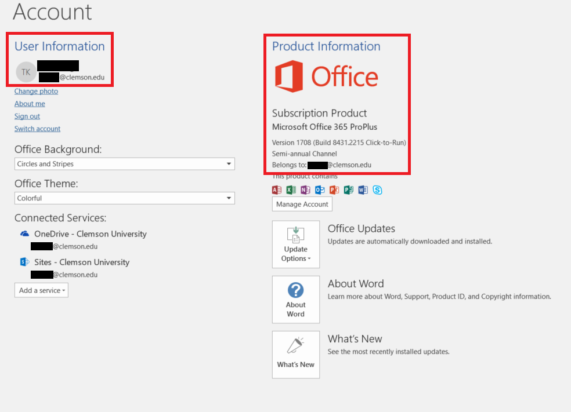Click the SharePoint Sites icon
Screen dimensions: 571x412
[x=24, y=262]
